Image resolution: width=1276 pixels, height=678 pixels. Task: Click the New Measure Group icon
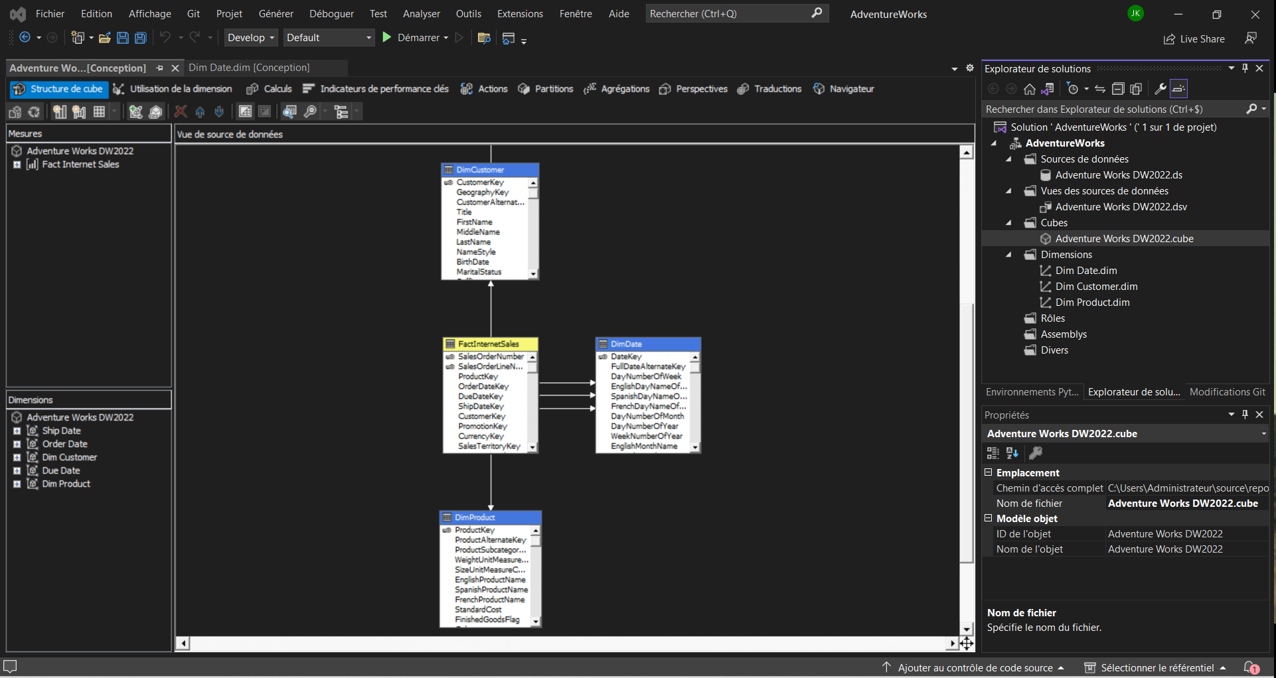coord(79,112)
